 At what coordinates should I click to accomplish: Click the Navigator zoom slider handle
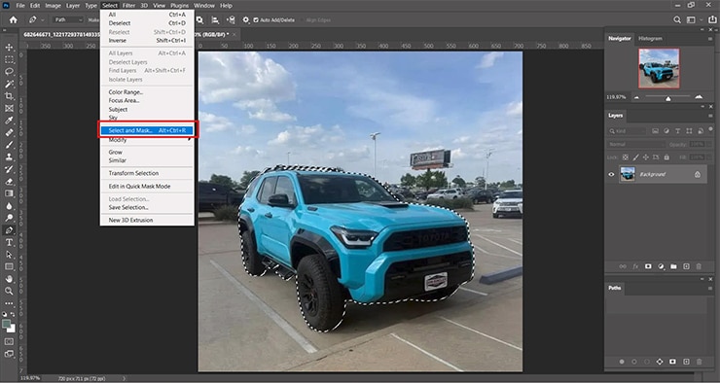(668, 98)
